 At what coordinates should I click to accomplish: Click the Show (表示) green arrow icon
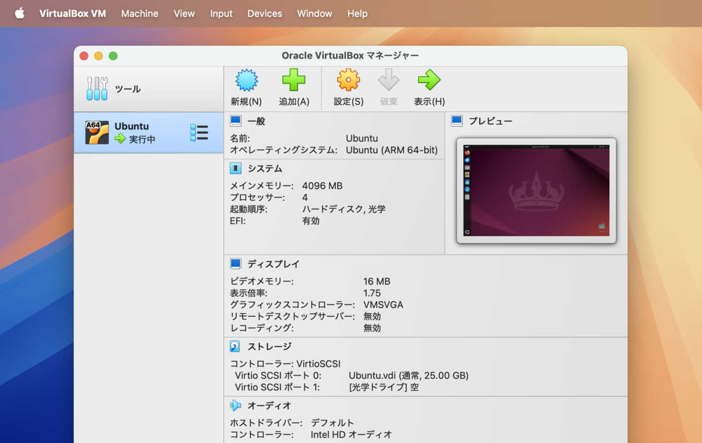point(429,80)
